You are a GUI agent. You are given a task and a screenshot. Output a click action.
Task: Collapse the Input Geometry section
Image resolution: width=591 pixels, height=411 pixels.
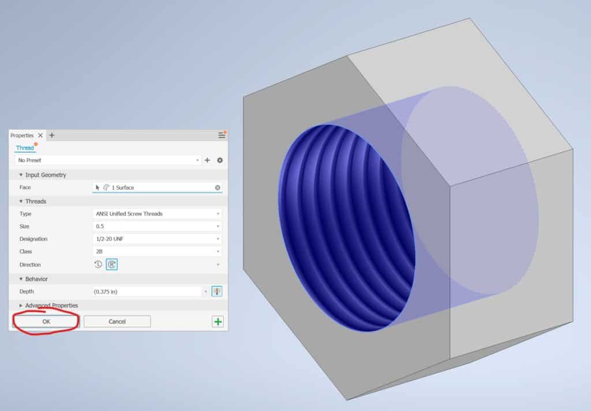coord(21,175)
